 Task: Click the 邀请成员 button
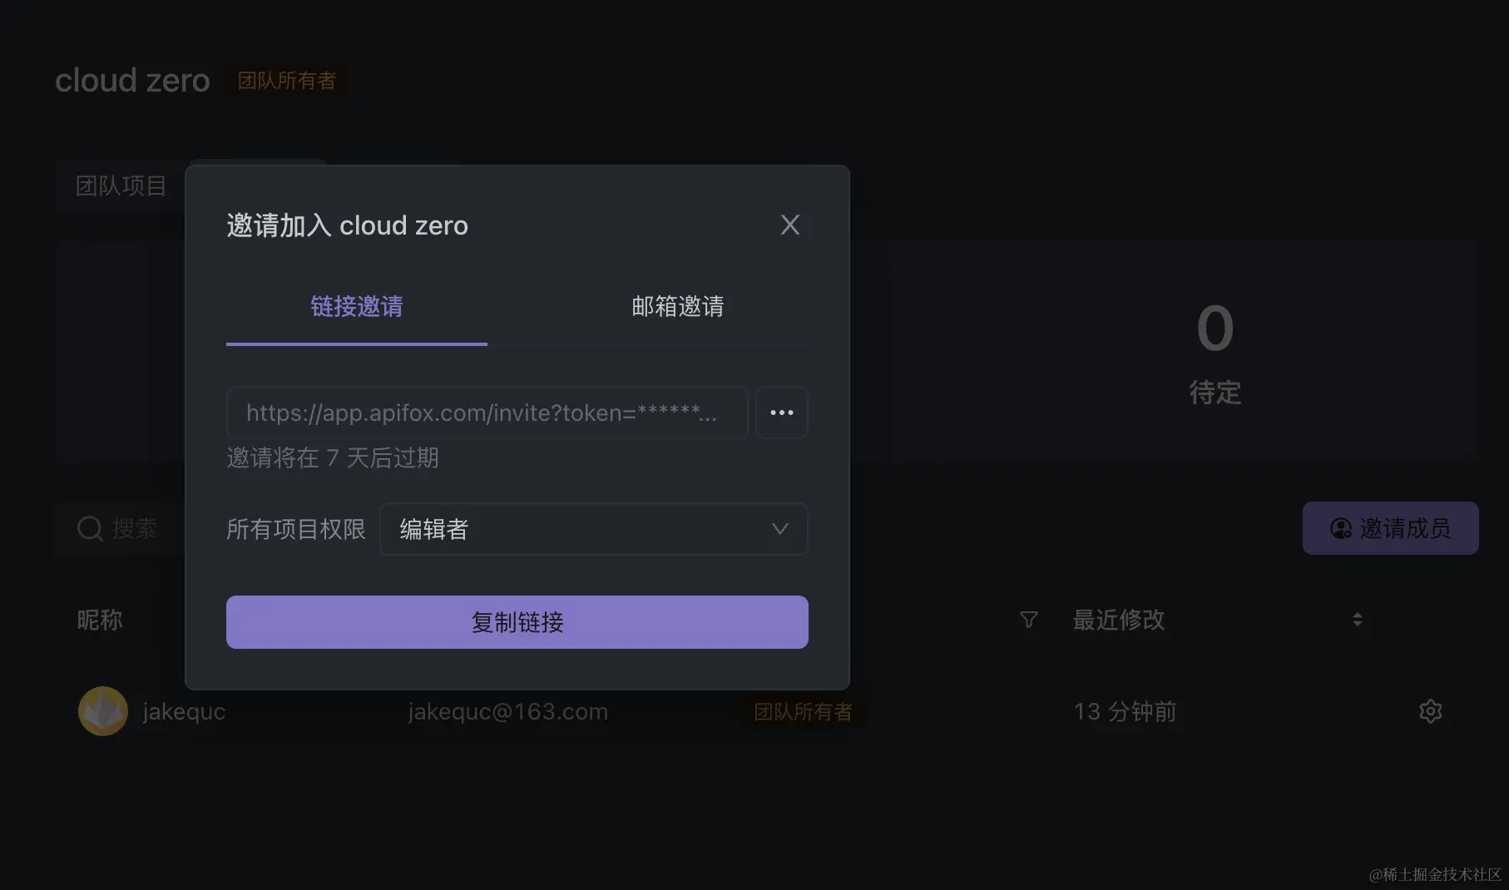click(1390, 528)
